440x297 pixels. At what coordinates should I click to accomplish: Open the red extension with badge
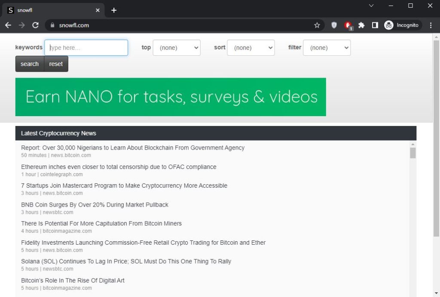click(348, 25)
